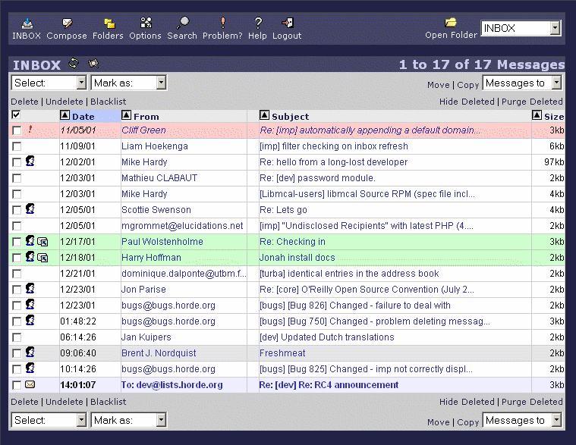This screenshot has height=445, width=576.
Task: Click the Search menu label
Action: coord(182,36)
